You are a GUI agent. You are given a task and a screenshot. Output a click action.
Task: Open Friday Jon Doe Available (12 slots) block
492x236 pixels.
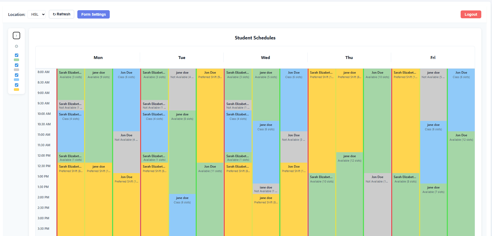[x=461, y=184]
